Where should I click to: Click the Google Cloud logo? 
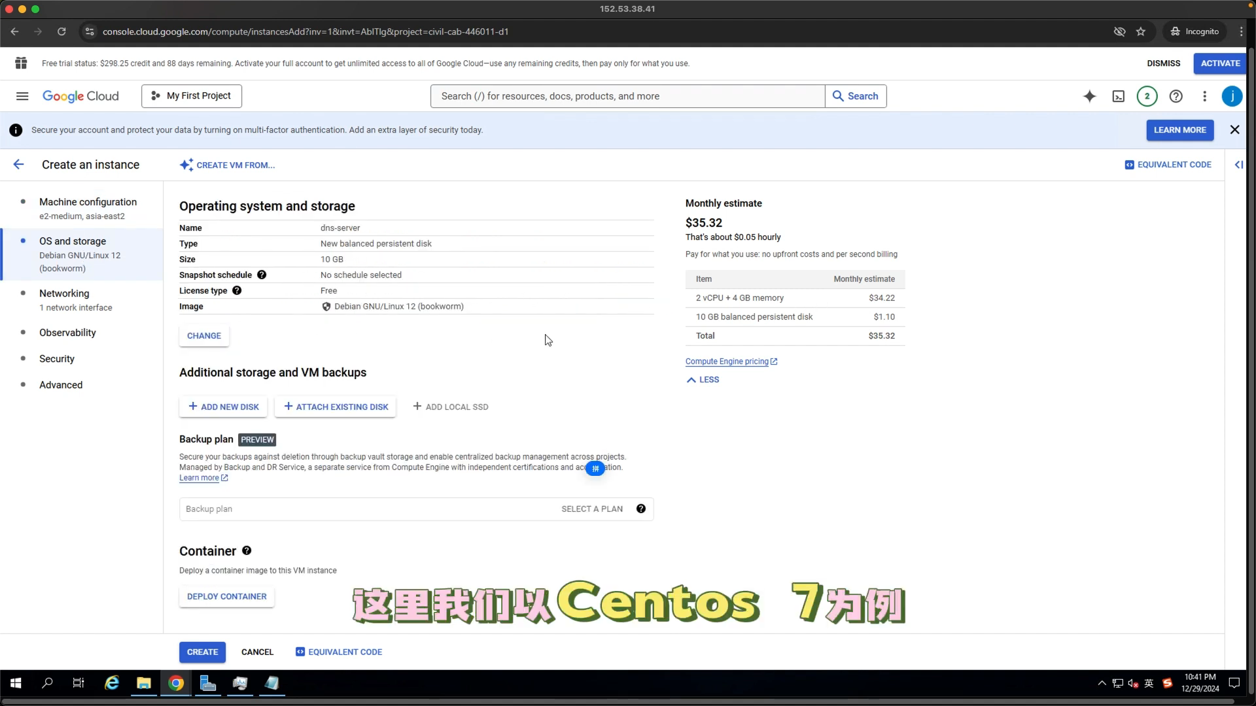[80, 96]
